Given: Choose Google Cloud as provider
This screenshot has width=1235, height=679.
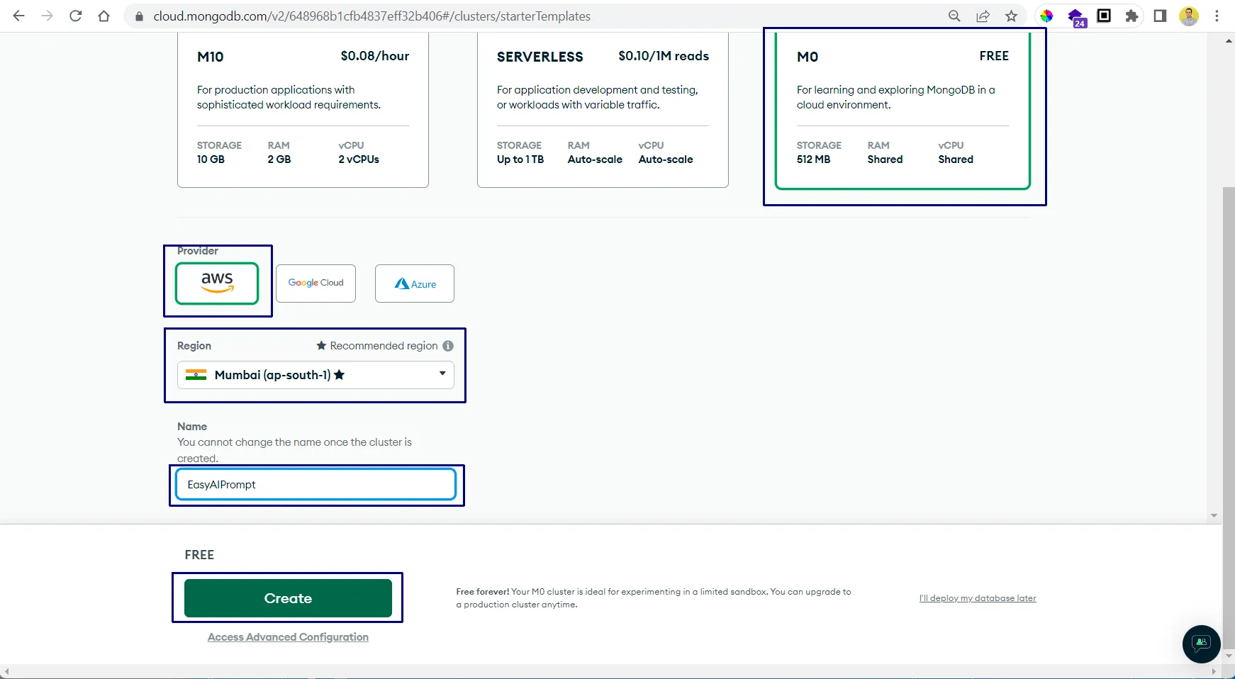Looking at the screenshot, I should (315, 284).
